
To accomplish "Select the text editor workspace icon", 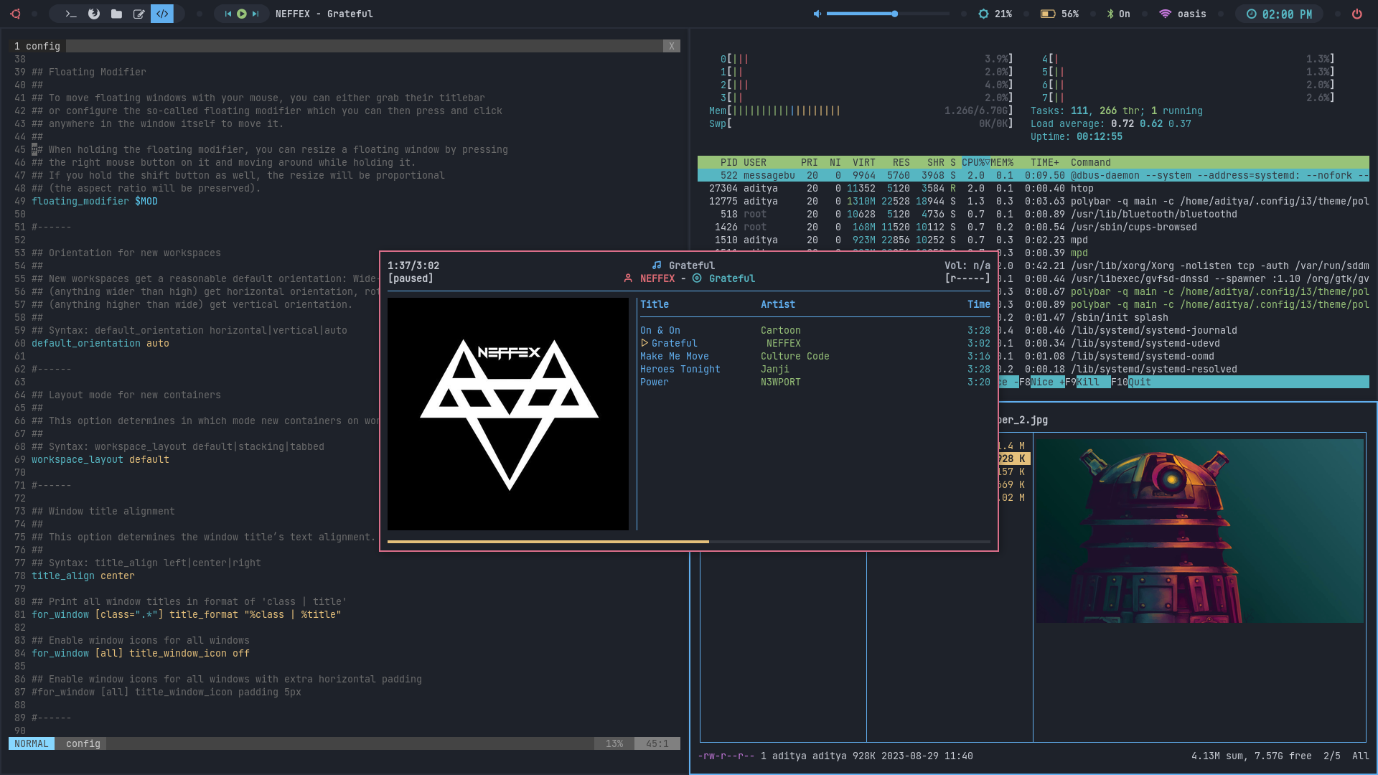I will pos(139,14).
